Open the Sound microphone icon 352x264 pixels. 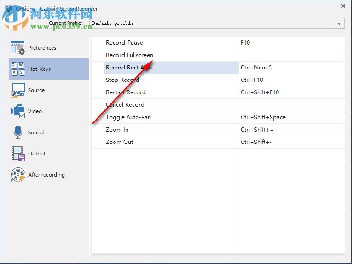point(18,132)
